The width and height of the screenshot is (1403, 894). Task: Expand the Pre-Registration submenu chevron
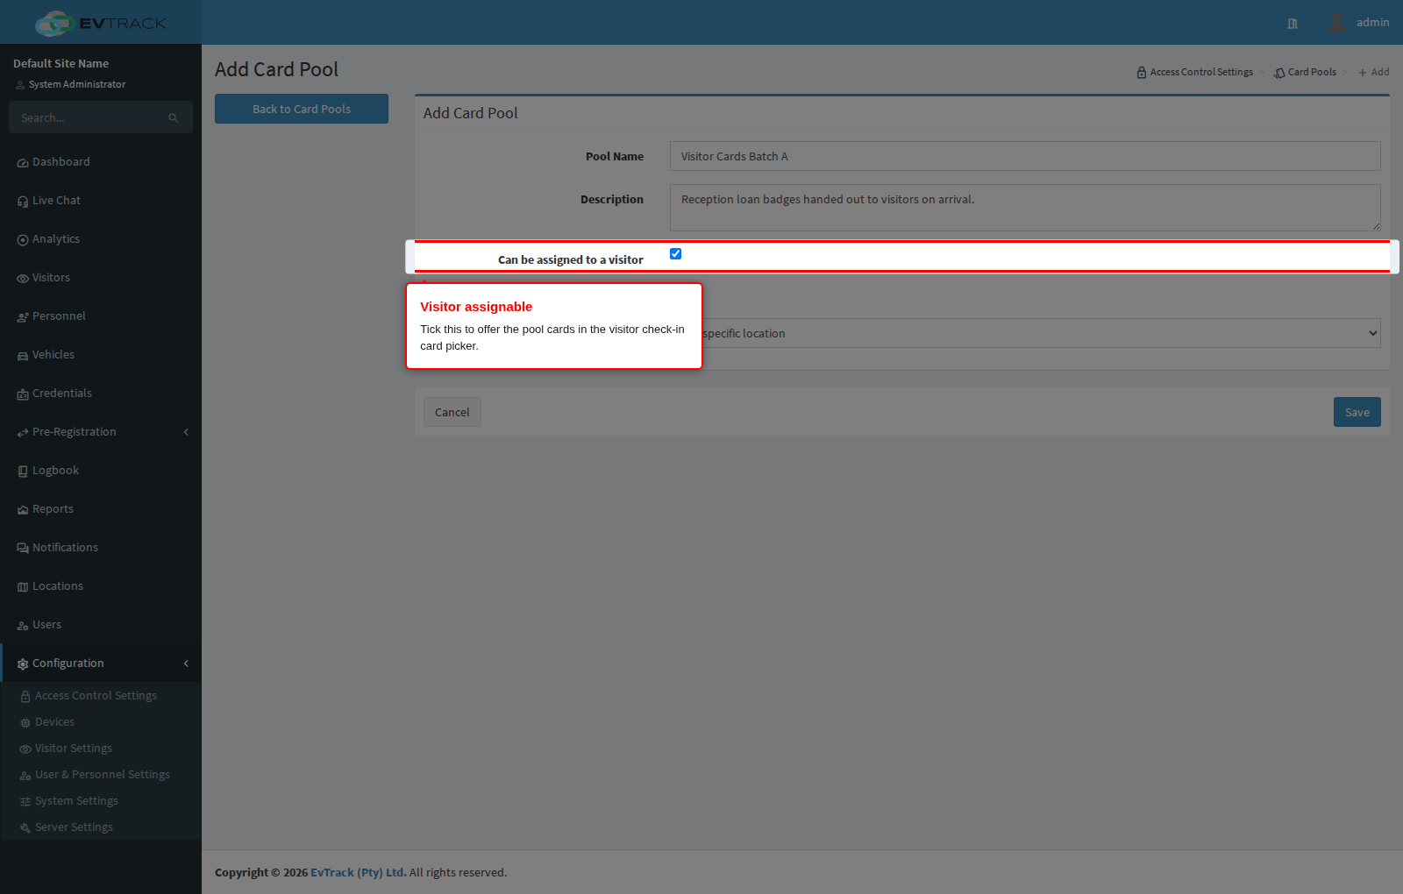tap(186, 432)
